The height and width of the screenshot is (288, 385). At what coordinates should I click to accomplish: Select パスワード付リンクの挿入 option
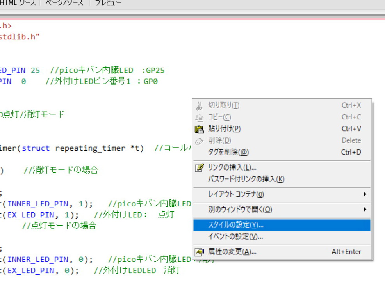pyautogui.click(x=246, y=180)
